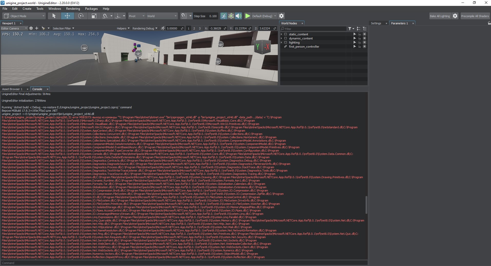Toggle the animation running-figure icon in toolbar
This screenshot has height=266, width=491.
(224, 16)
